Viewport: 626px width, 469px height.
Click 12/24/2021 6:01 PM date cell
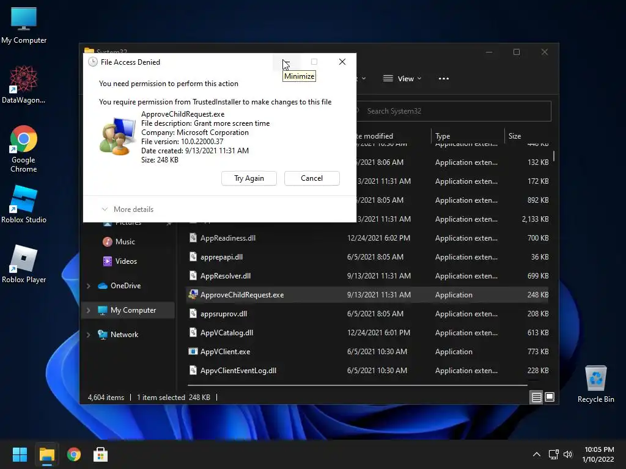click(x=378, y=333)
